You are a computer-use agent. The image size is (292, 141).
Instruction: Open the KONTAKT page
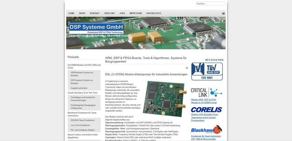point(94,13)
